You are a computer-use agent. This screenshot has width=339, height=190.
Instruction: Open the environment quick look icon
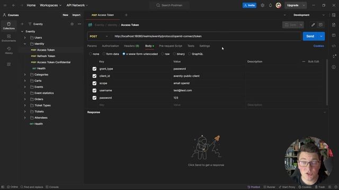pos(334,15)
